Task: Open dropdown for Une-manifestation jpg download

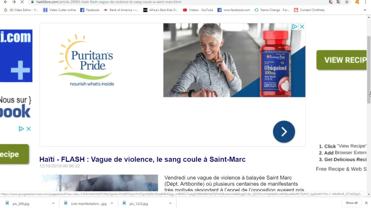Action: (x=112, y=203)
